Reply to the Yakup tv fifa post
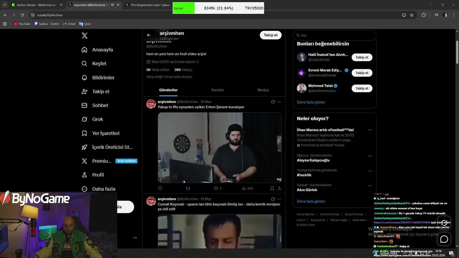Screen dimensions: 459x258 click(x=160, y=188)
